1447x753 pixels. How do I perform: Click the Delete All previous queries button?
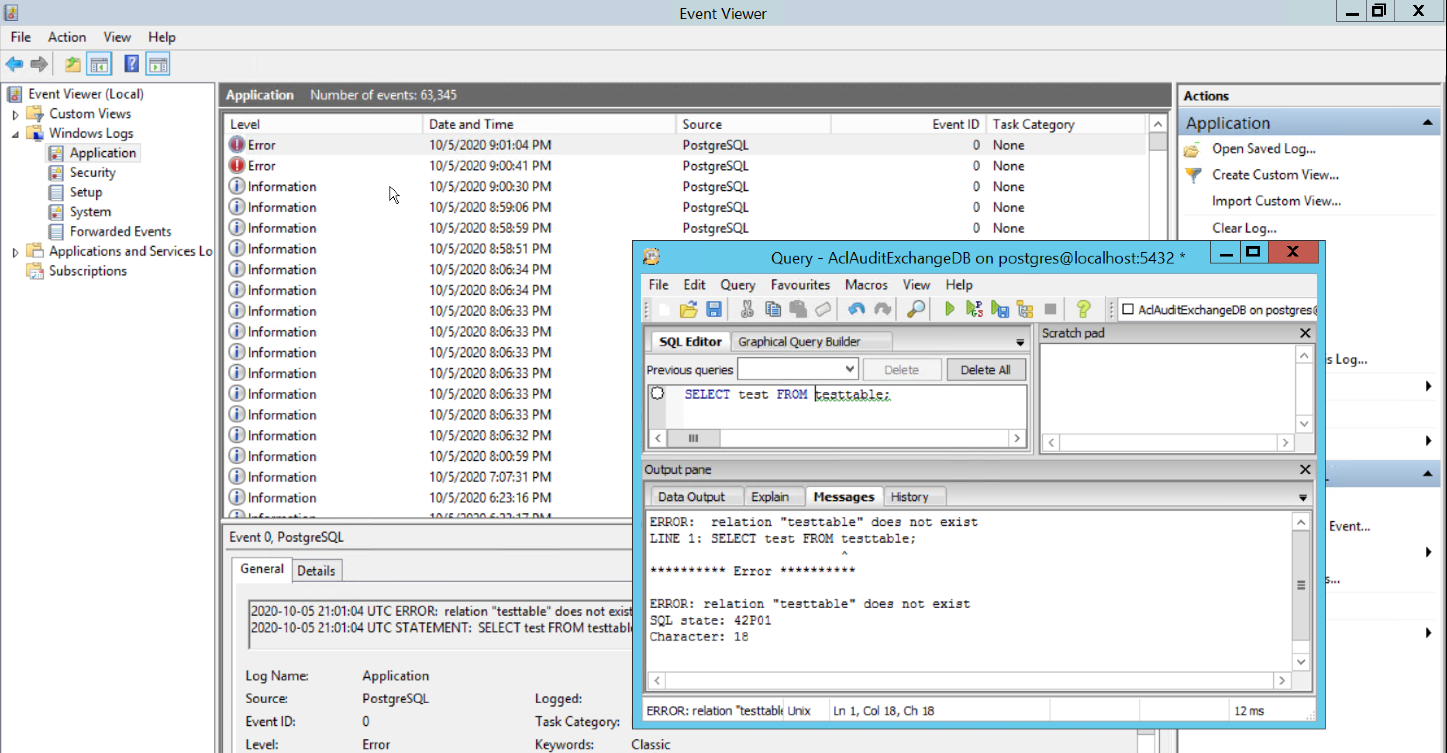[x=986, y=369]
